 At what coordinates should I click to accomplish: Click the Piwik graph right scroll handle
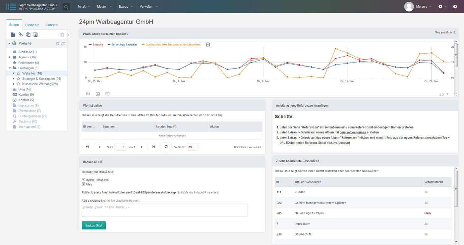(456, 55)
